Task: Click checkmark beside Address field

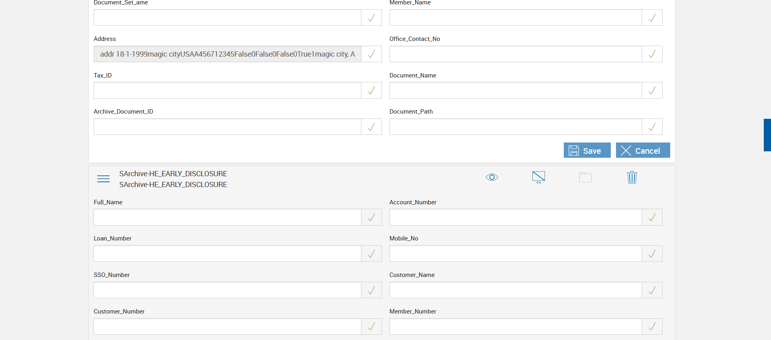Action: click(x=371, y=54)
